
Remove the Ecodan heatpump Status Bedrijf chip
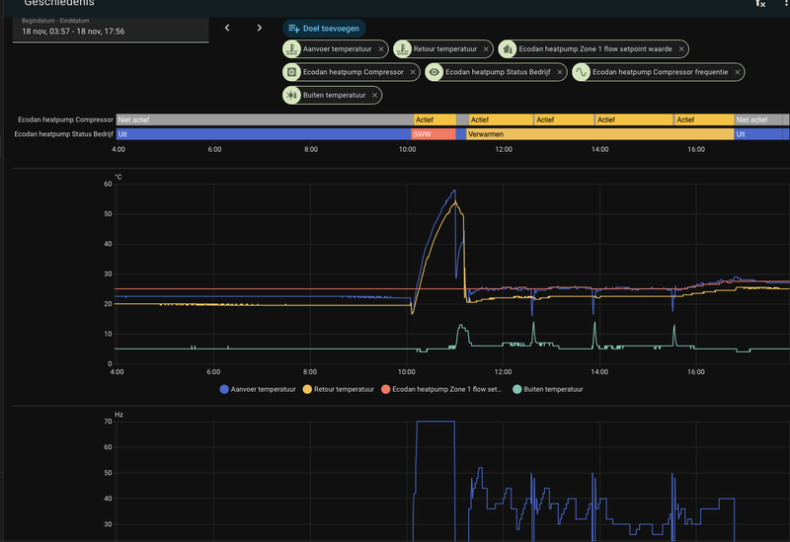pos(560,72)
